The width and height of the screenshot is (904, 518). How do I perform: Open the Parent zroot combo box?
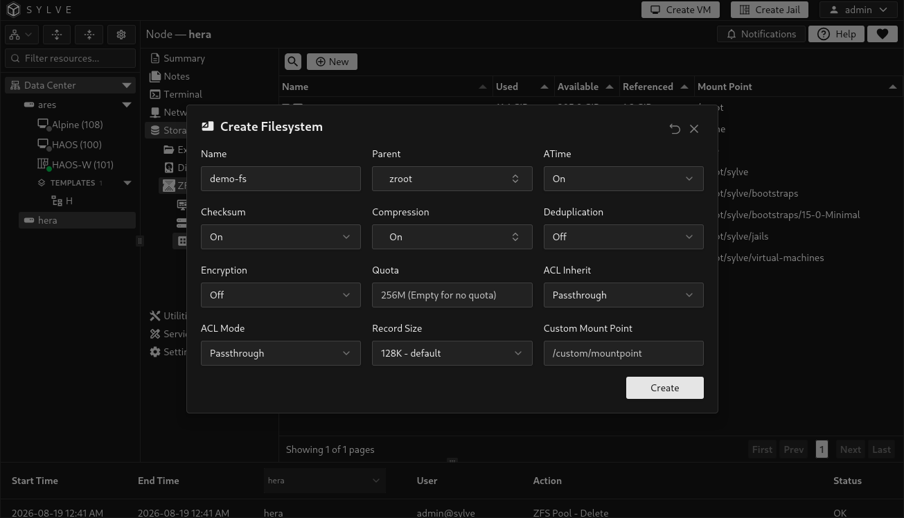452,179
